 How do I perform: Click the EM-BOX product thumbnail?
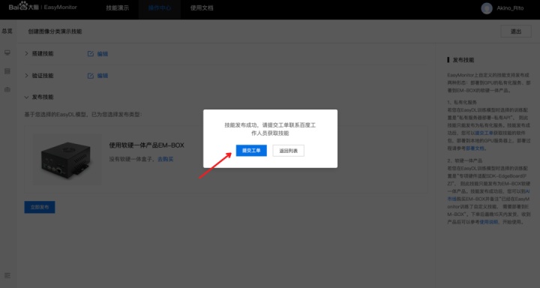(x=67, y=159)
